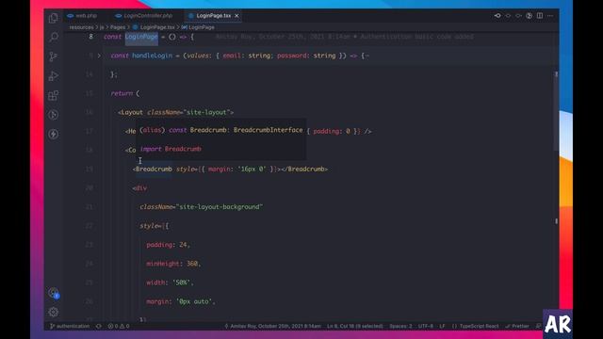Viewport: 603px width, 339px height.
Task: Click the width: '50%' line
Action: click(170, 282)
